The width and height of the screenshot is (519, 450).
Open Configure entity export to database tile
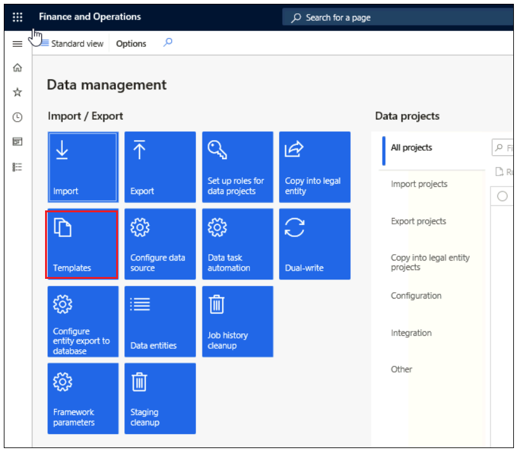click(x=82, y=321)
